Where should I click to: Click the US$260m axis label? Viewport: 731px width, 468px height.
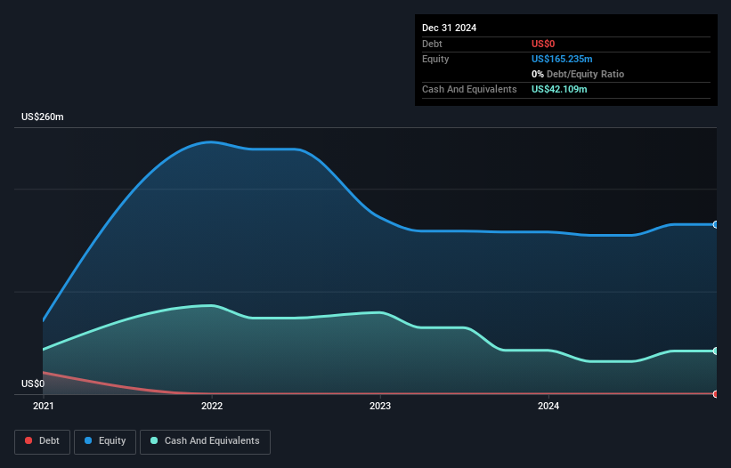(x=43, y=117)
